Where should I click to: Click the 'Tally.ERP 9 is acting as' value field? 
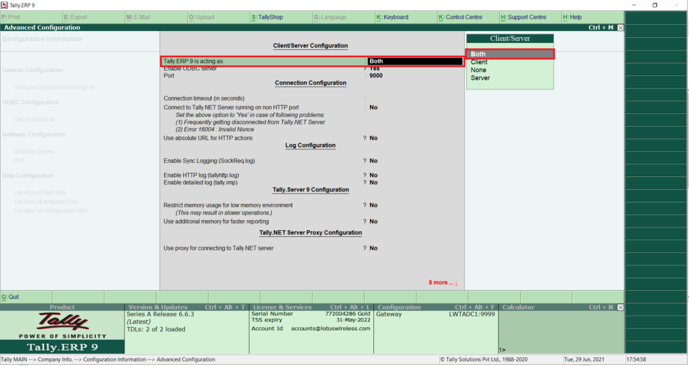click(x=415, y=61)
